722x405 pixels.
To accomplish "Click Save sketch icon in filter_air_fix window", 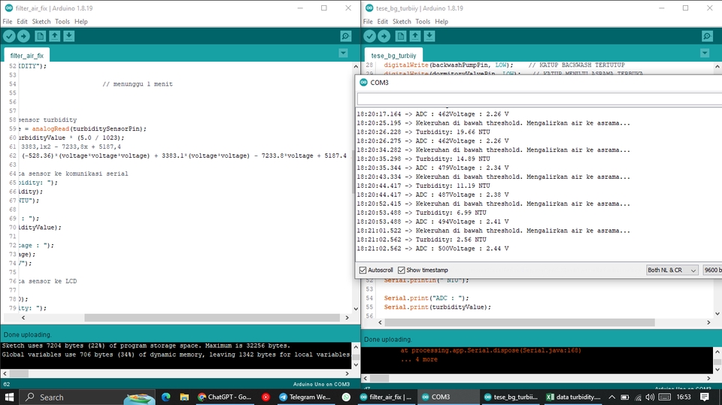I will coord(68,36).
